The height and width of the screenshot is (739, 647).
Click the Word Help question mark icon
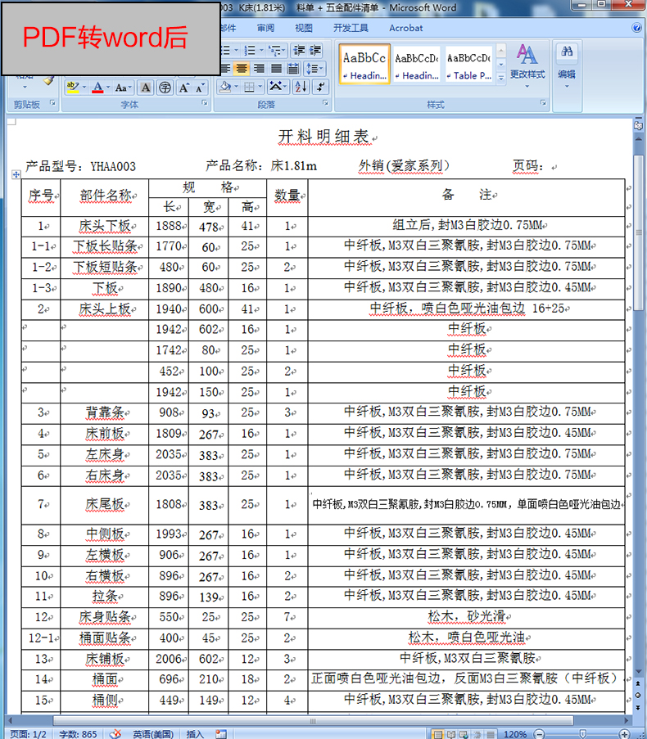637,28
